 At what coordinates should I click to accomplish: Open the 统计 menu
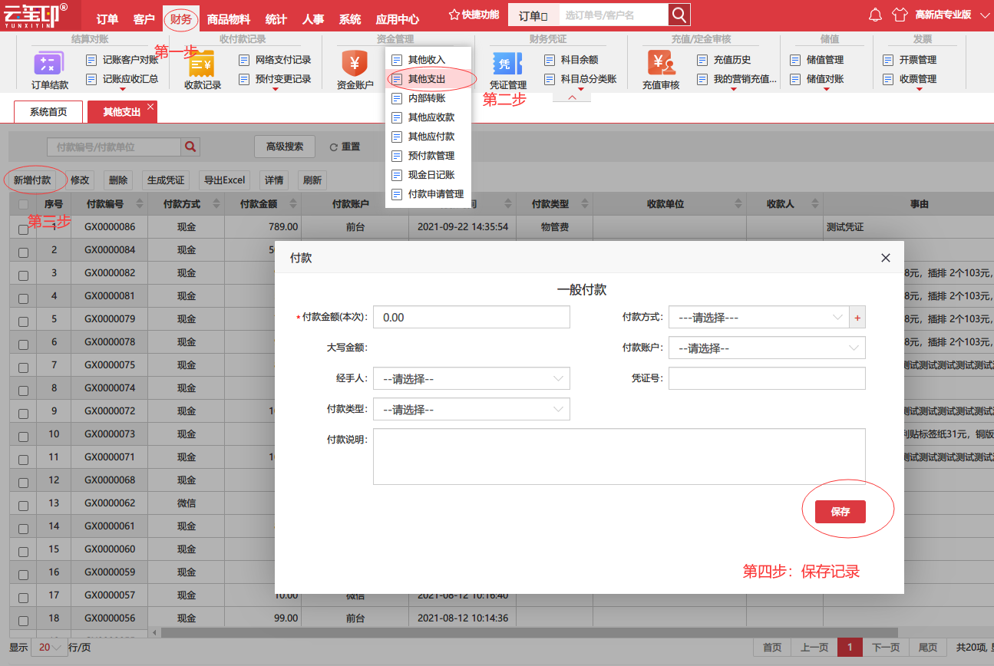pos(276,19)
